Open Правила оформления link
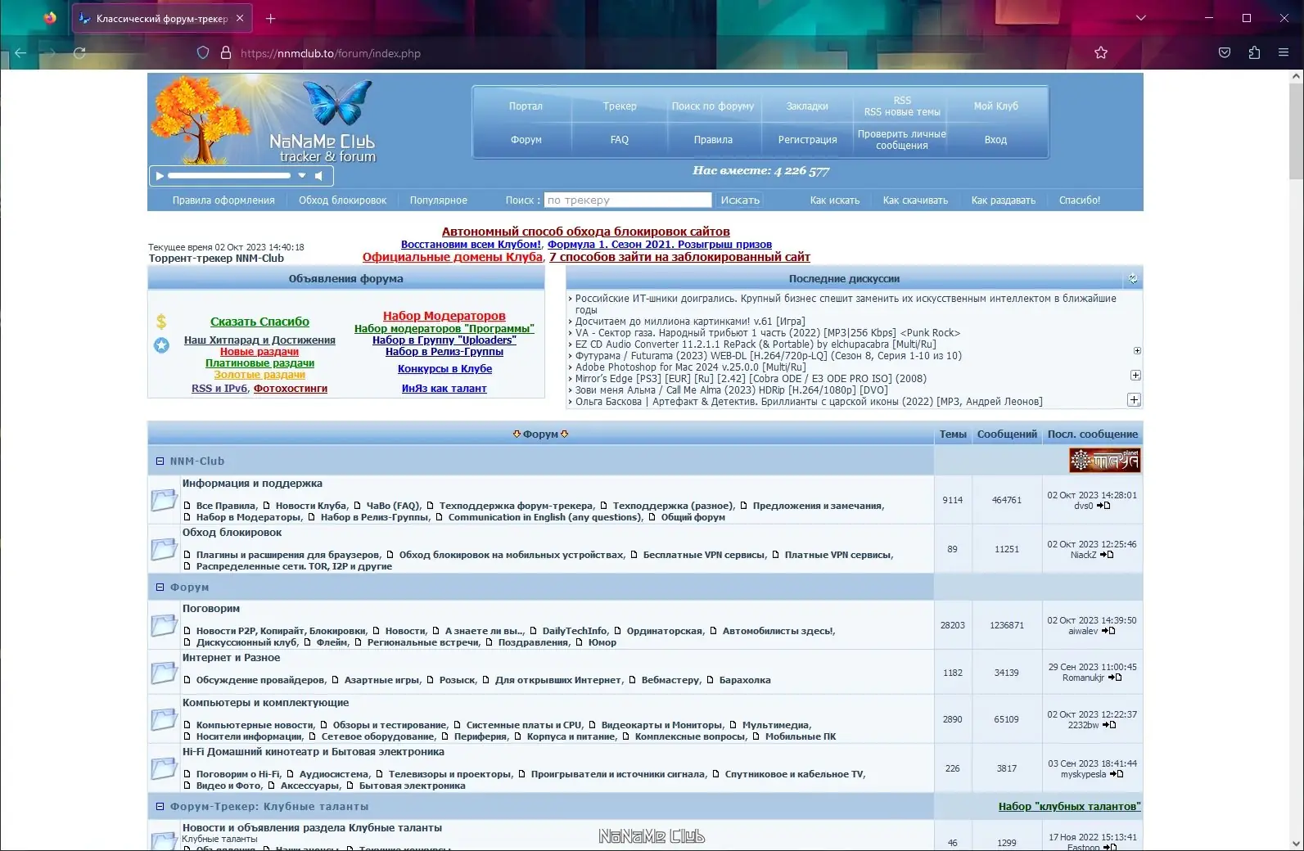The image size is (1304, 851). 223,200
